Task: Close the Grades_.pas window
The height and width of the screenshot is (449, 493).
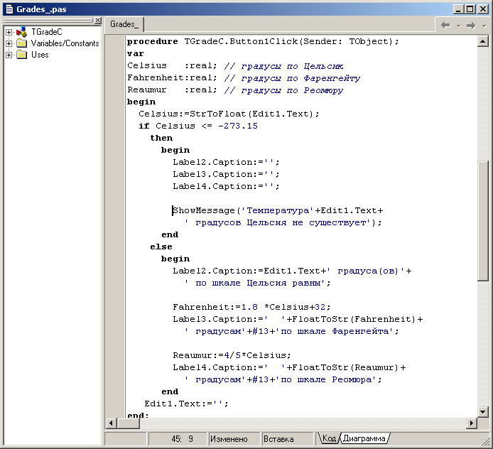Action: point(482,9)
